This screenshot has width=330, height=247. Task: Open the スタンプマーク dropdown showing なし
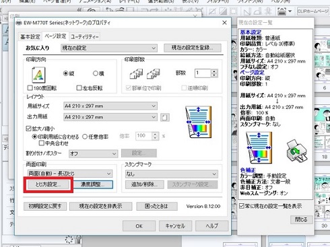172,174
